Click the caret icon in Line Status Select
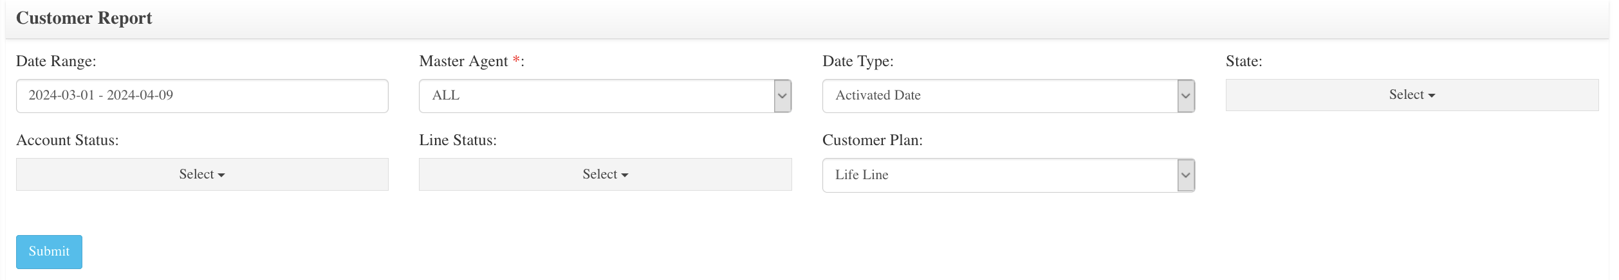 click(625, 175)
